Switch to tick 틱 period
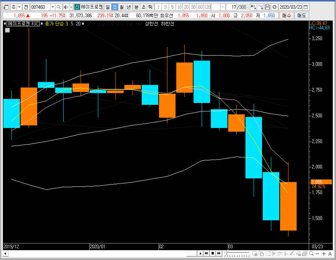 [150, 7]
